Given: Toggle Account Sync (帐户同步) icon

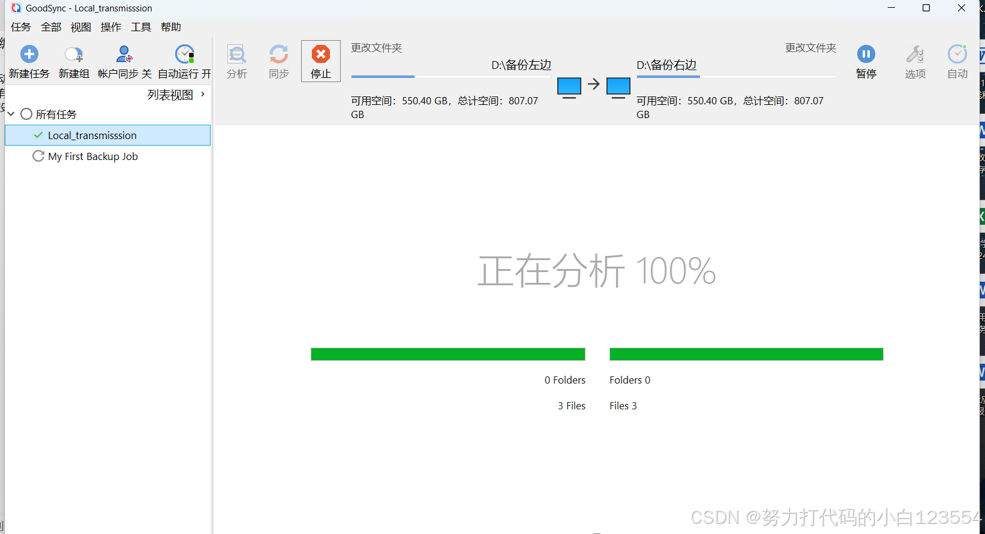Looking at the screenshot, I should [124, 54].
